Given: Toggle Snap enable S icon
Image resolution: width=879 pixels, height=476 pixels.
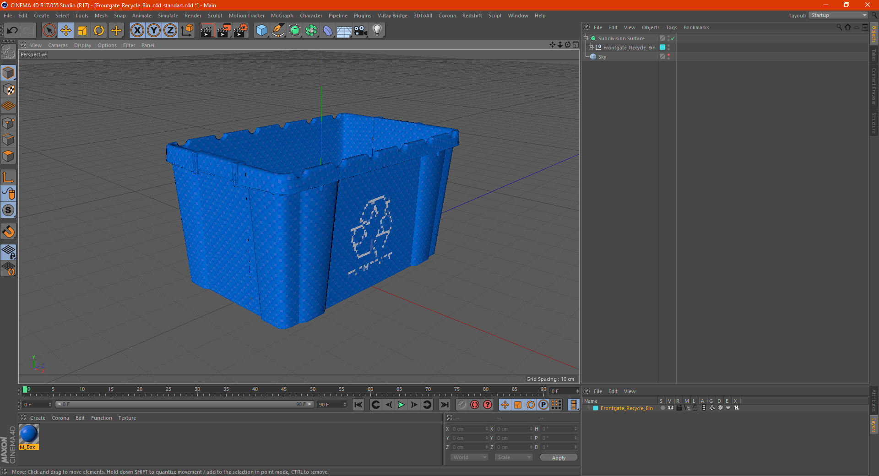Looking at the screenshot, I should tap(8, 210).
